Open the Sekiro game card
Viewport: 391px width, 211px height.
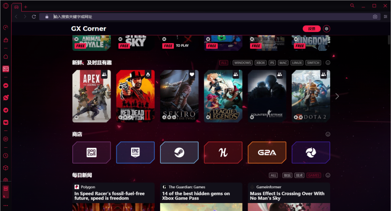pyautogui.click(x=179, y=96)
